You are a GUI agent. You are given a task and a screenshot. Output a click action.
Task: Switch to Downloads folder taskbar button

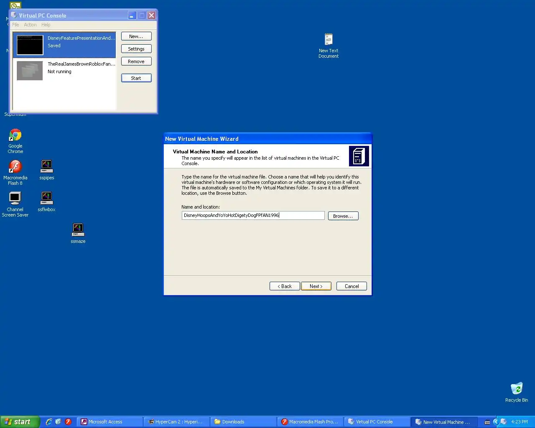pyautogui.click(x=243, y=422)
